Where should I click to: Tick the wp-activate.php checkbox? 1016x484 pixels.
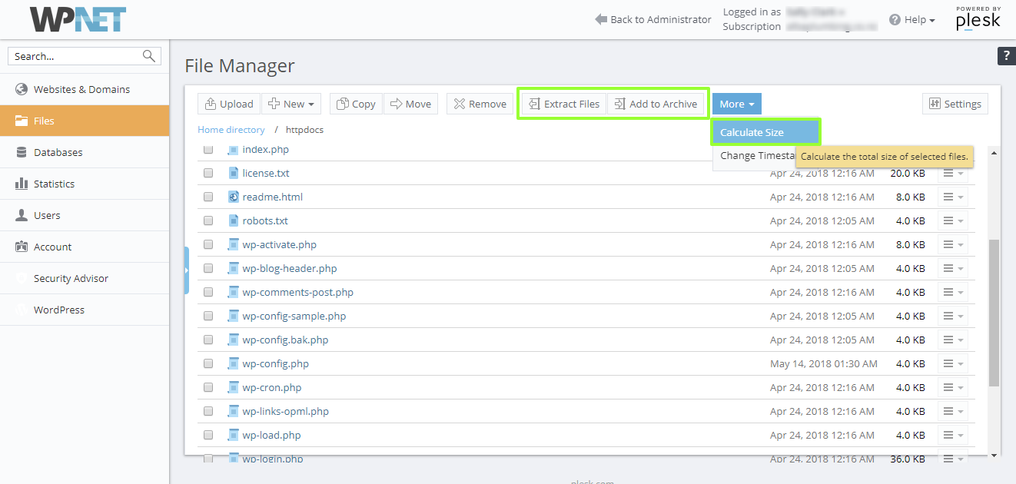point(208,245)
